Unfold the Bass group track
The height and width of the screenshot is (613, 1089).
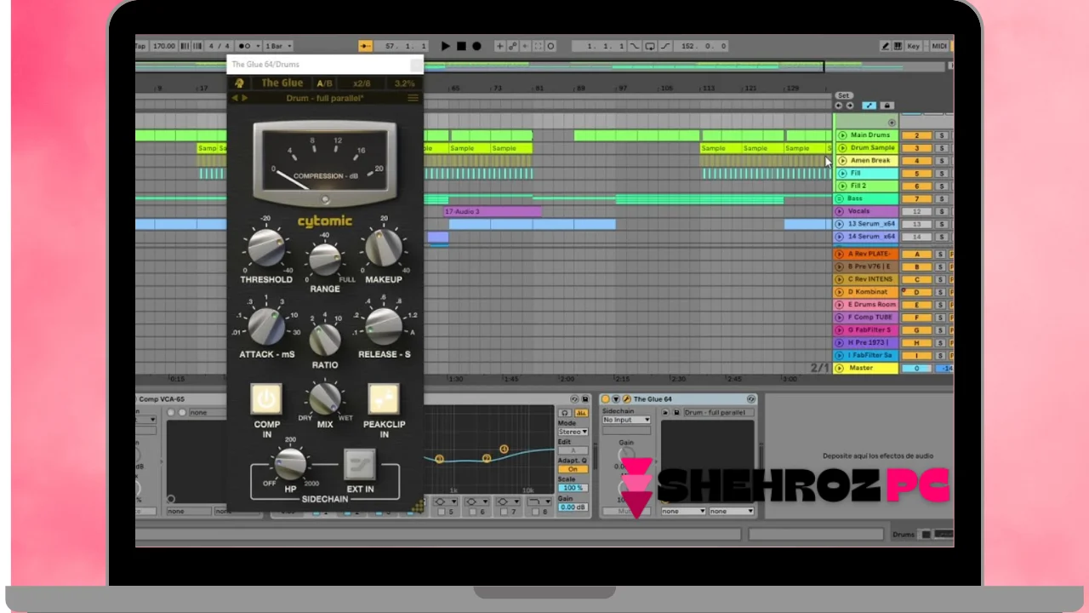tap(840, 198)
